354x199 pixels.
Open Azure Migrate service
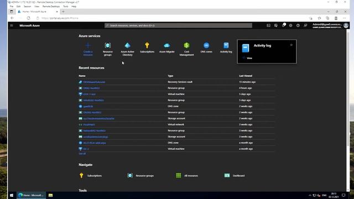point(167,48)
